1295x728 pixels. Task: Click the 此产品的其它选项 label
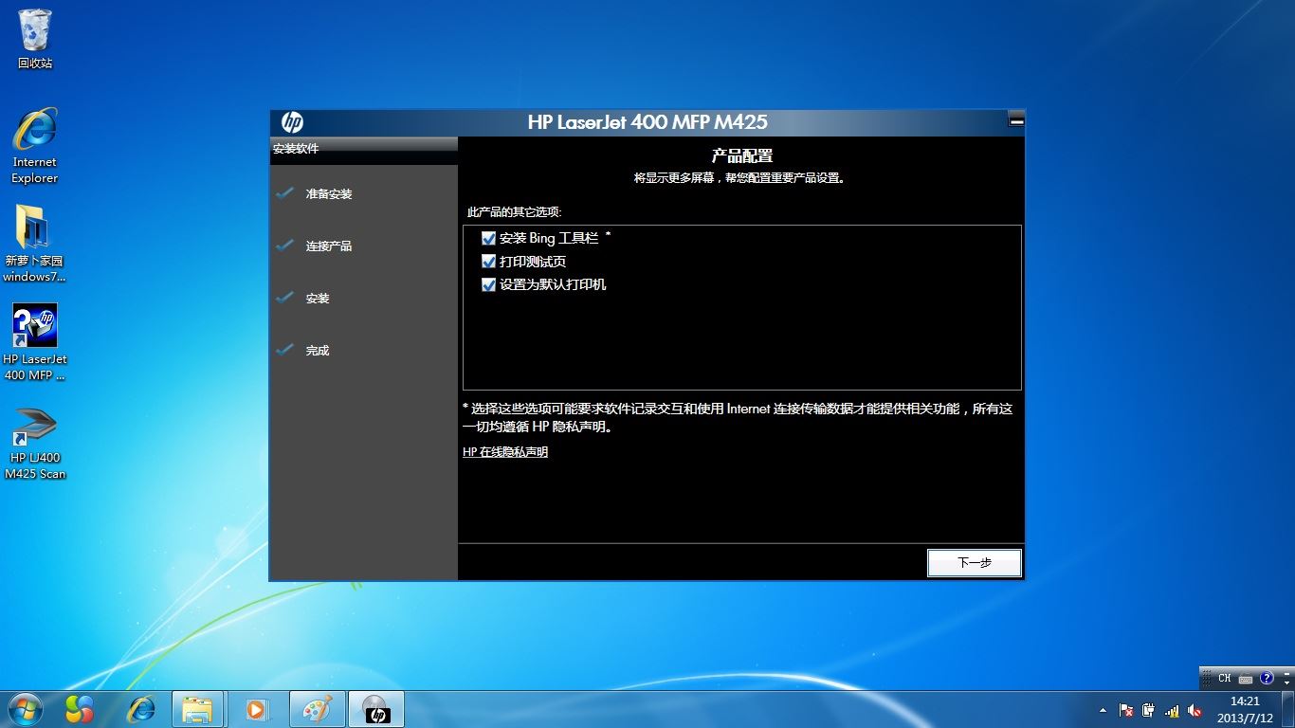coord(514,211)
